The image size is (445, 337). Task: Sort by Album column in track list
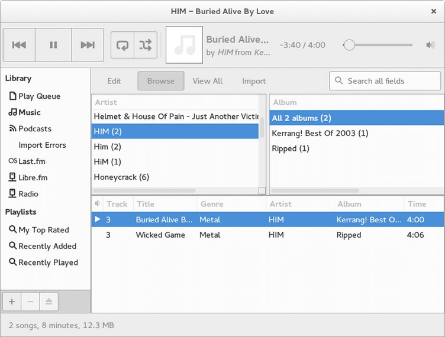(369, 204)
